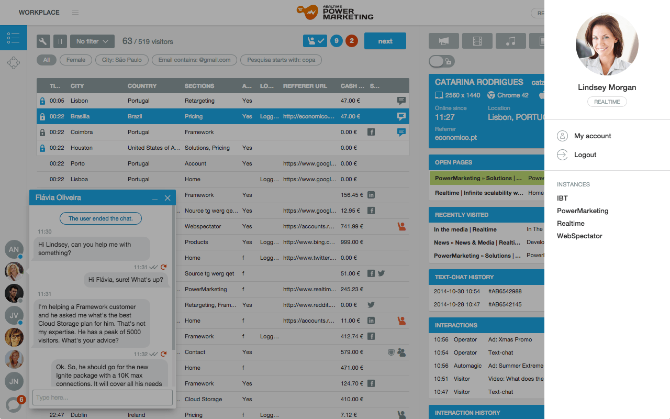Switch to the Realtime instance
The height and width of the screenshot is (419, 670).
(x=571, y=223)
